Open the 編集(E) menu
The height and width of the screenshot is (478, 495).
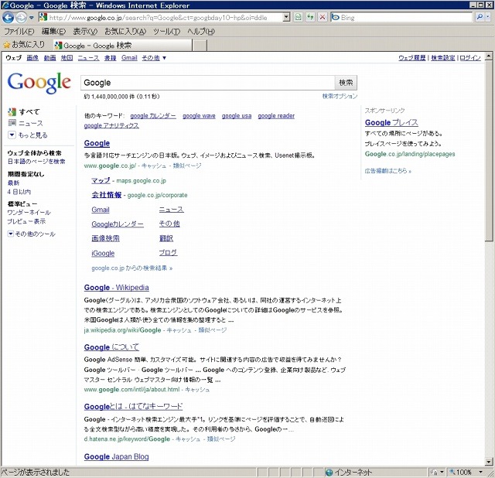tap(53, 31)
